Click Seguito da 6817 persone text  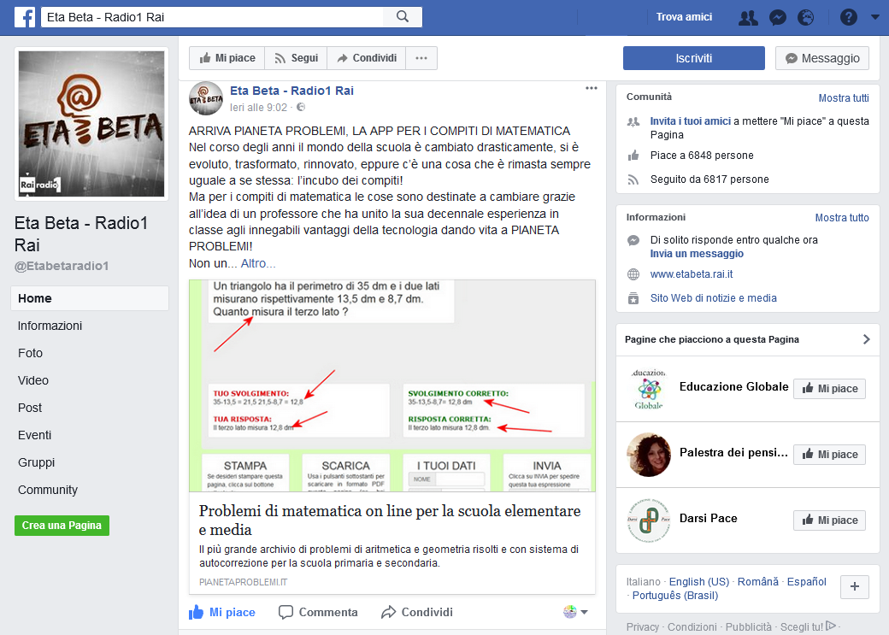click(x=709, y=179)
